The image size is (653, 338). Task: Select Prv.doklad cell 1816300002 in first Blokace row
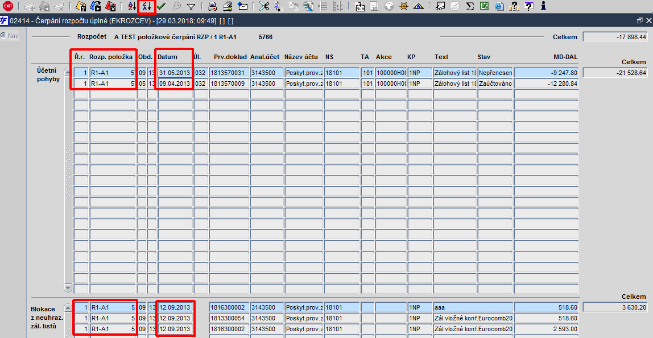pos(229,308)
